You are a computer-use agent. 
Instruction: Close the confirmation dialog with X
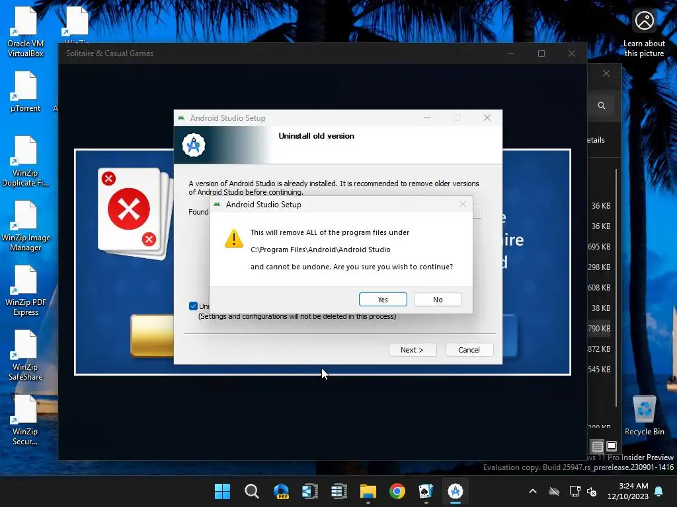coord(462,205)
